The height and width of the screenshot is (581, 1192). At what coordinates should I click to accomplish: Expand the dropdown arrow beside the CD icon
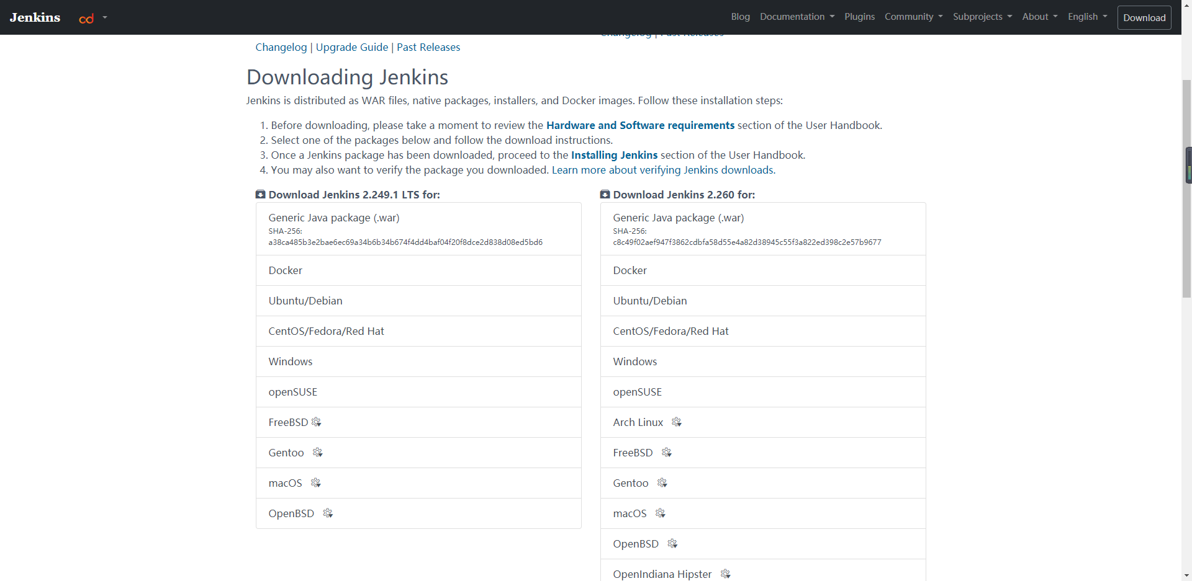click(x=105, y=17)
